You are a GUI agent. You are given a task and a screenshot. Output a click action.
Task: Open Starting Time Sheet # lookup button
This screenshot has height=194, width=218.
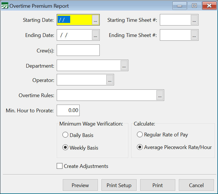coord(194,20)
